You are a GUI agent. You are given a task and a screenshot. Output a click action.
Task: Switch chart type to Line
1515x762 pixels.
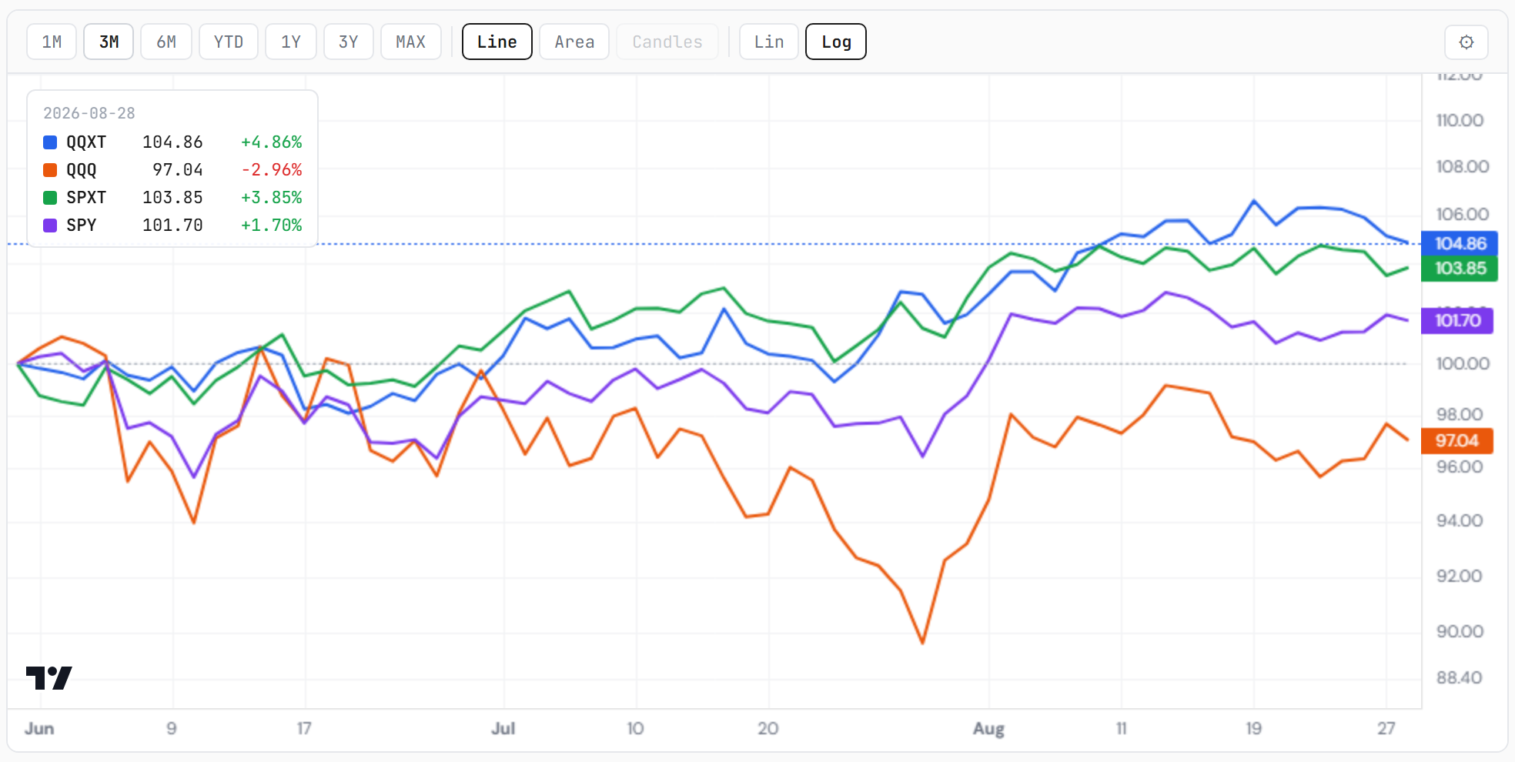497,42
